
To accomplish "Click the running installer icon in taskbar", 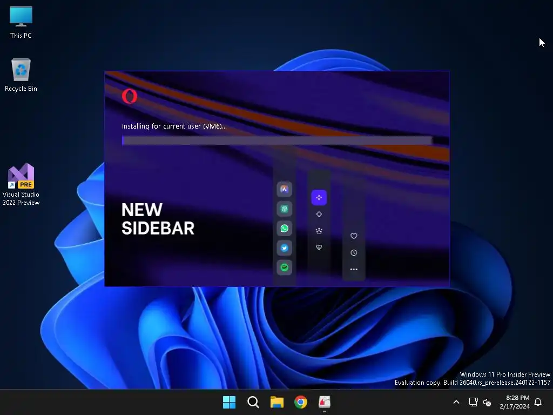I will (x=325, y=402).
